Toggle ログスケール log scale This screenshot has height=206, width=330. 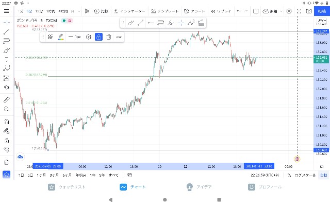point(305,175)
